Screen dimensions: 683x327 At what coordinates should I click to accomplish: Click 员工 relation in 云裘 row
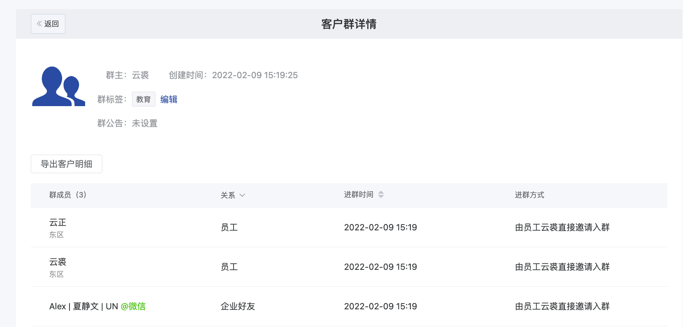(229, 267)
